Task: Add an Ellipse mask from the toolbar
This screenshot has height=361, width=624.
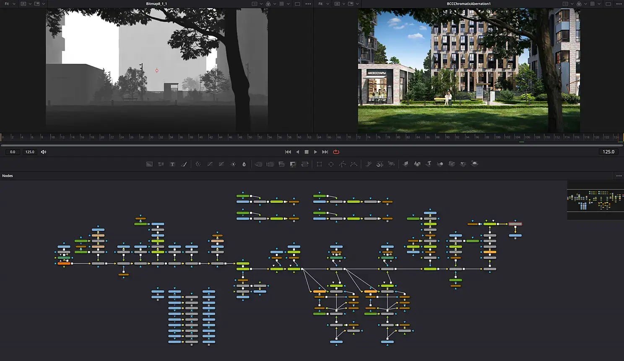Action: pyautogui.click(x=331, y=164)
